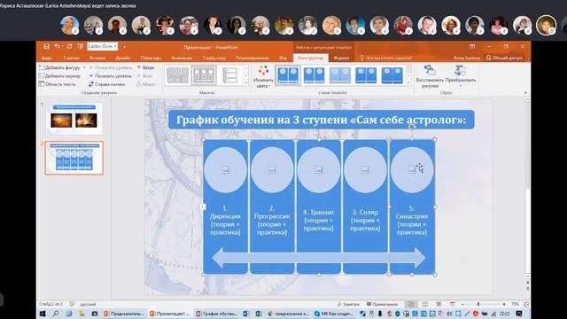Image resolution: width=567 pixels, height=319 pixels.
Task: Open Ribbon display options icon in title bar
Action: tap(472, 46)
